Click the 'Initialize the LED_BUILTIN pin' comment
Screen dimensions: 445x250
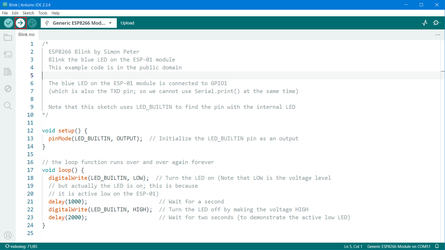coord(224,139)
